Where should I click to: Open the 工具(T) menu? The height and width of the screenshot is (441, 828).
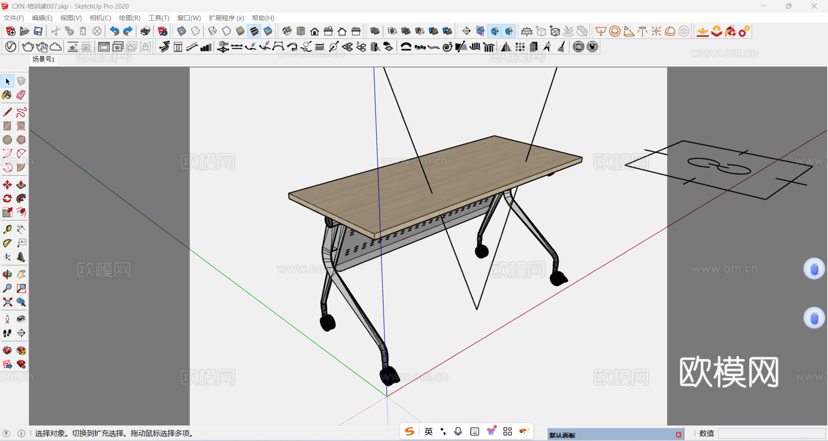[x=159, y=18]
